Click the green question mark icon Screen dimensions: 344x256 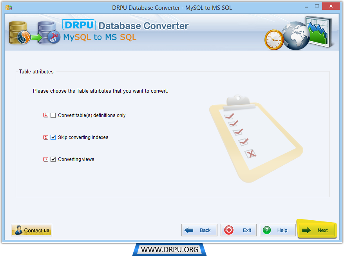click(267, 230)
